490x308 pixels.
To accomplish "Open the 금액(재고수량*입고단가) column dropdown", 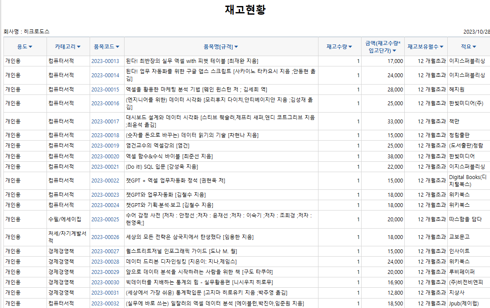I will [394, 50].
